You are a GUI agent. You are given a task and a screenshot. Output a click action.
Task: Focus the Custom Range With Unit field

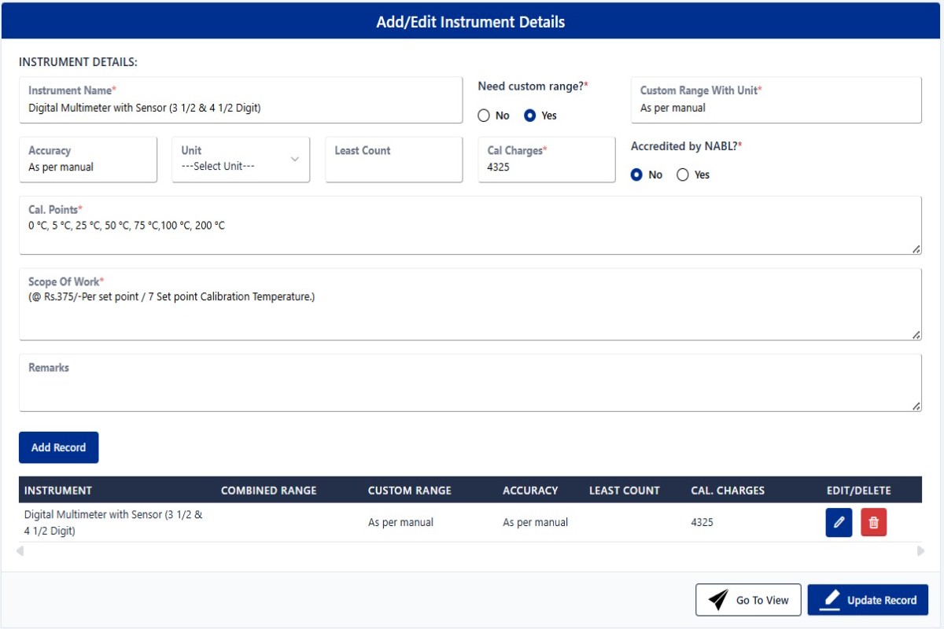click(x=776, y=108)
